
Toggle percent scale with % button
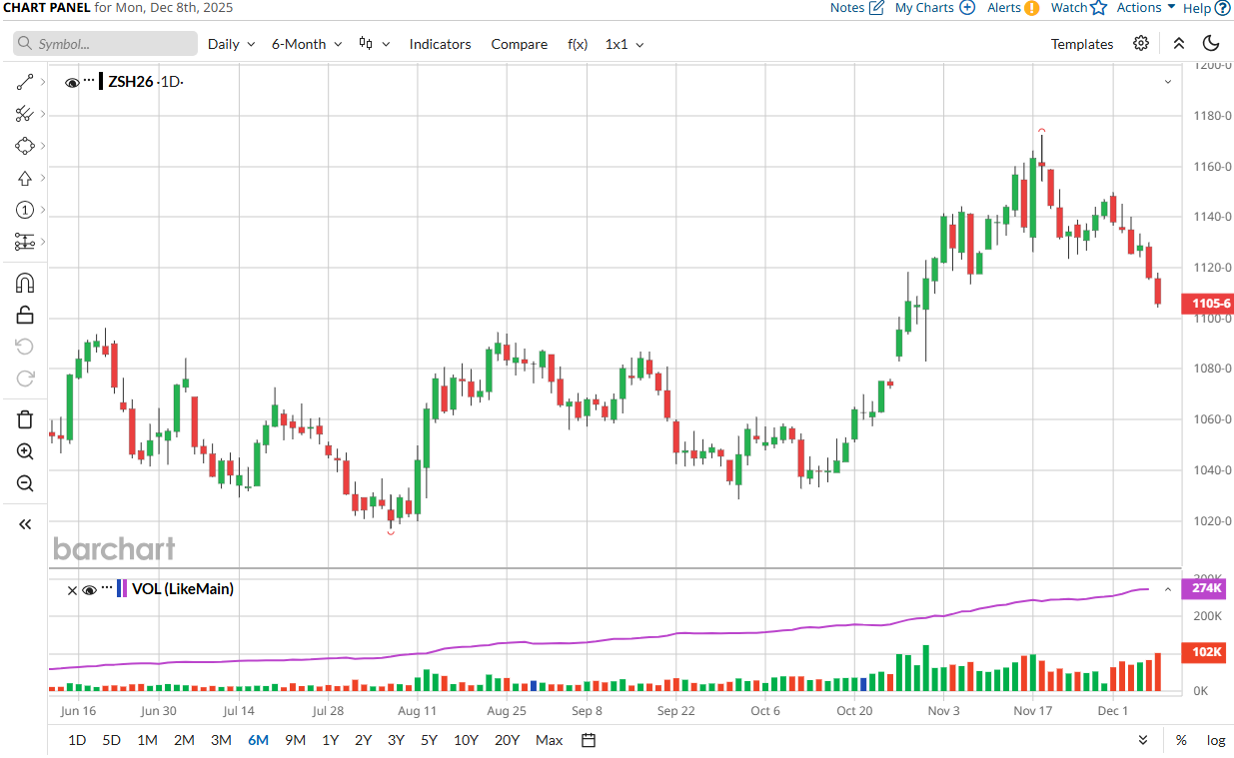click(x=1181, y=740)
